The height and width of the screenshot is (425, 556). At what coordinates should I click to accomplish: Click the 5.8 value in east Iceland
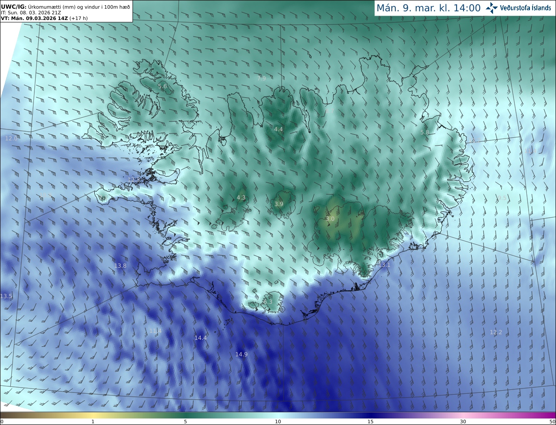point(425,133)
